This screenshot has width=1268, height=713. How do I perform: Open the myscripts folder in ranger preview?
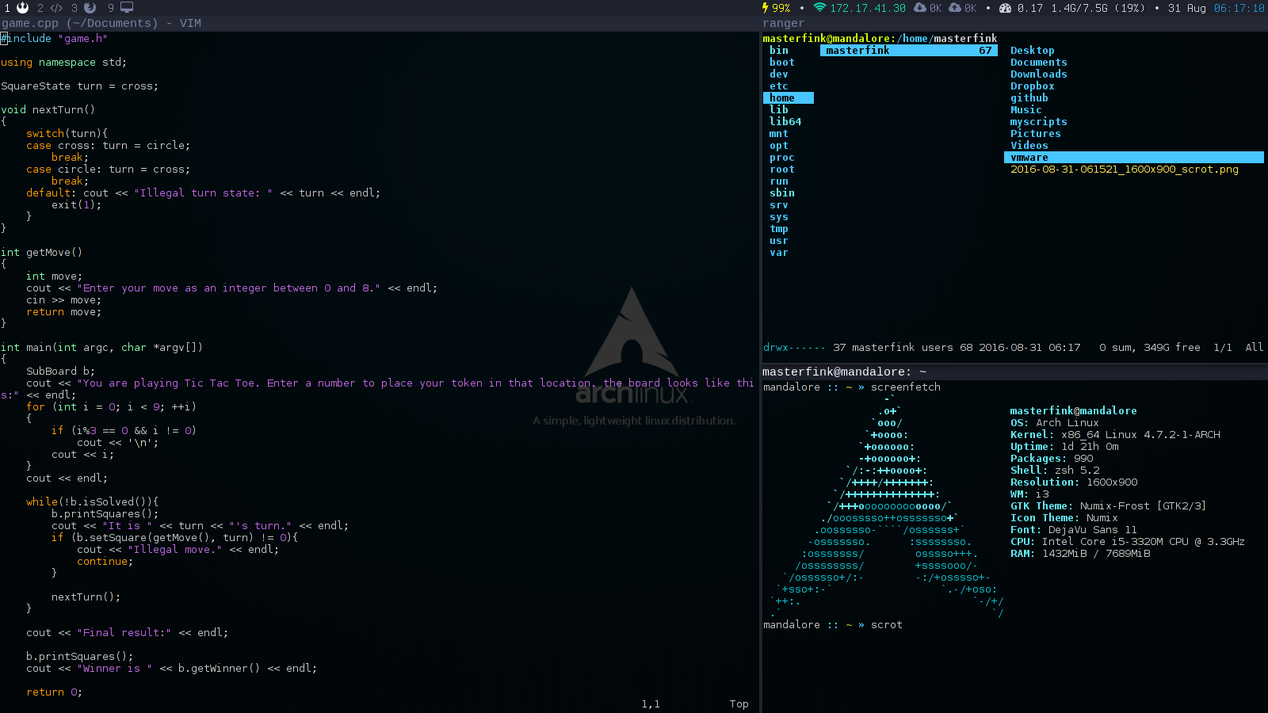1038,121
